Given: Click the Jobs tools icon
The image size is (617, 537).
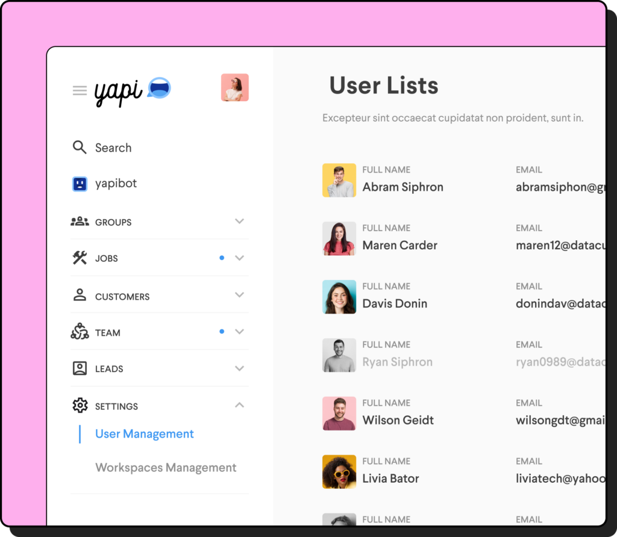Looking at the screenshot, I should click(x=80, y=258).
